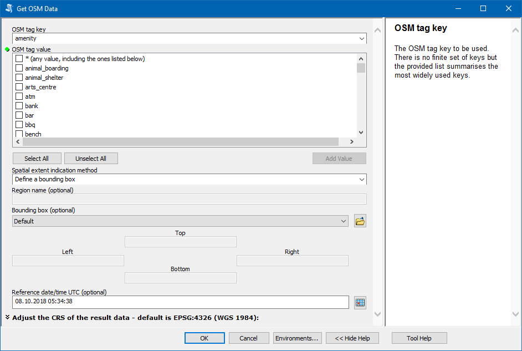
Task: Open the reference date calendar picker icon
Action: click(360, 302)
